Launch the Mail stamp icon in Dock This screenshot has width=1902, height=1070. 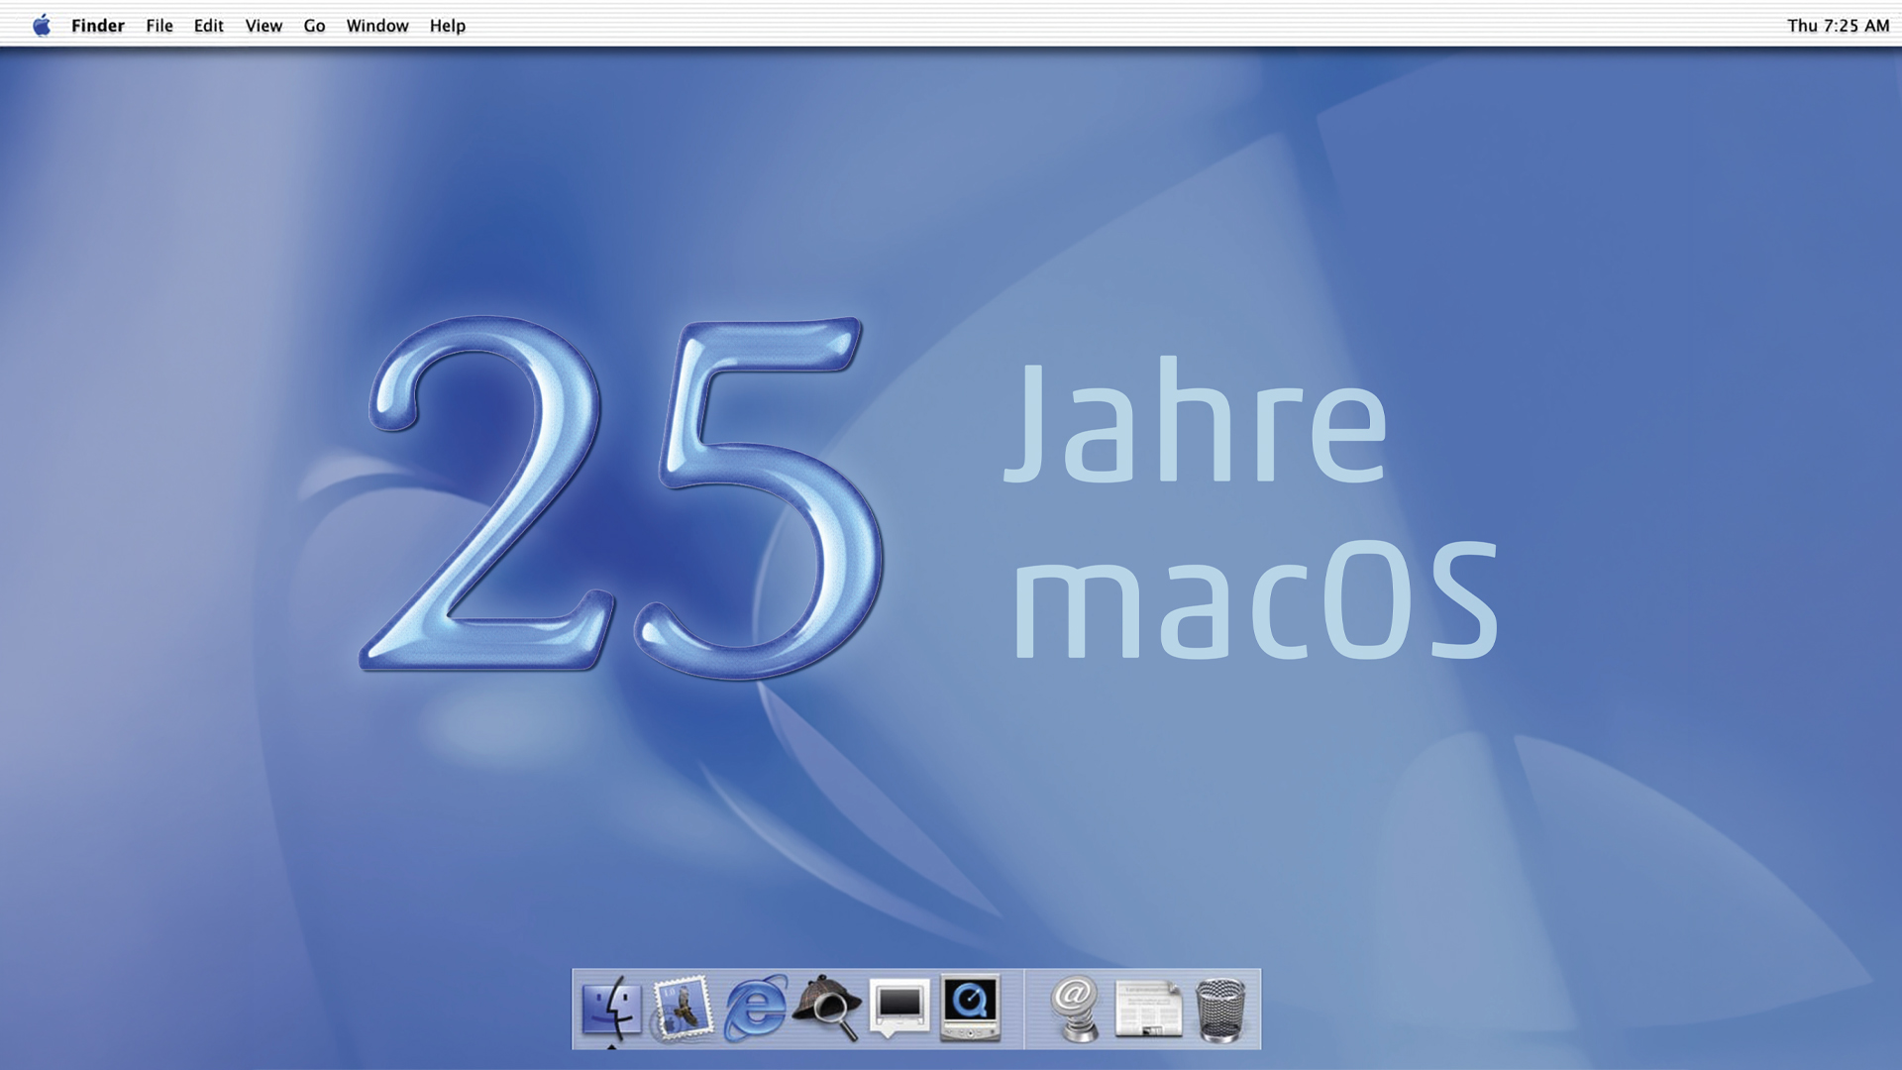[x=683, y=1009]
